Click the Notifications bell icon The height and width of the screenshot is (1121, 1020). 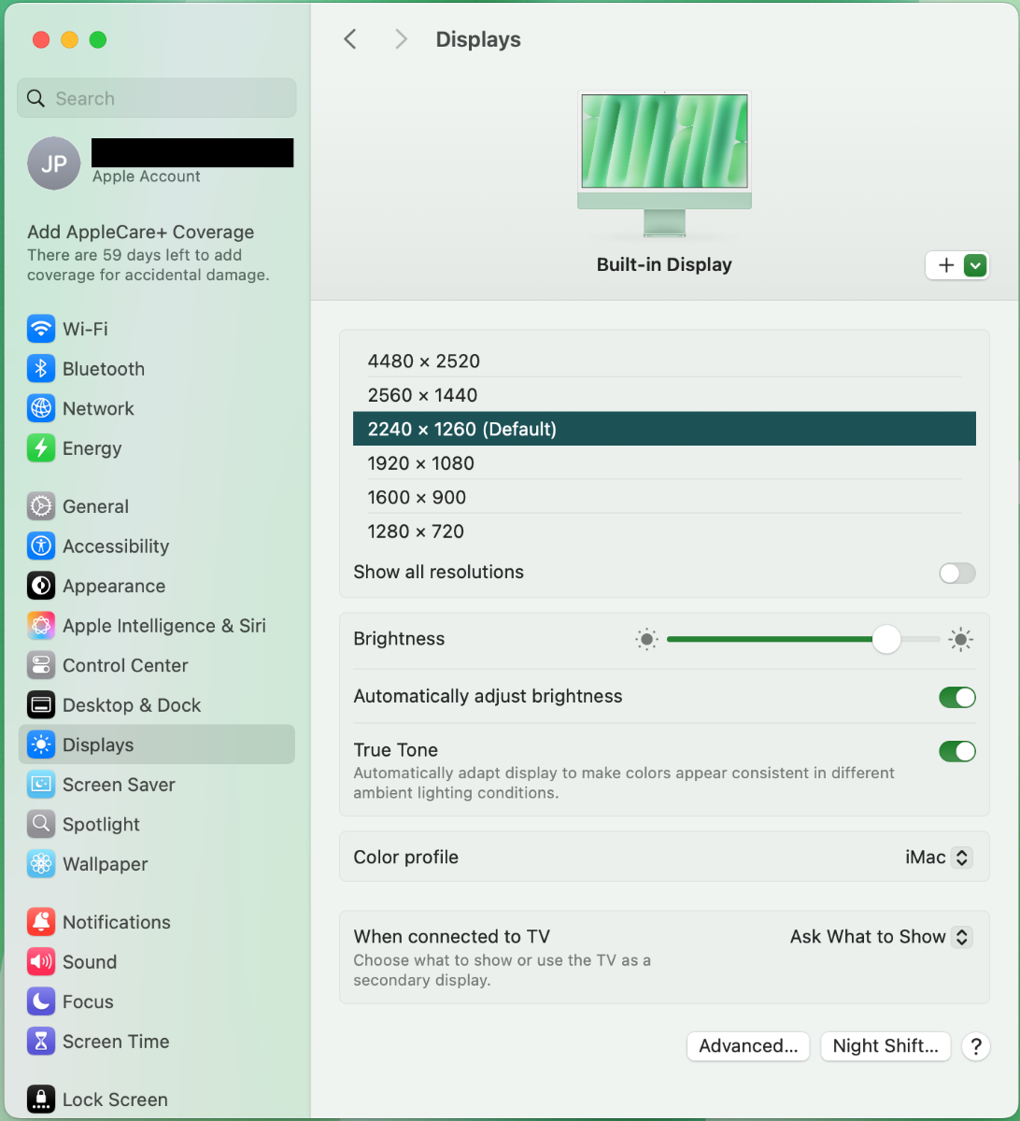(x=41, y=922)
